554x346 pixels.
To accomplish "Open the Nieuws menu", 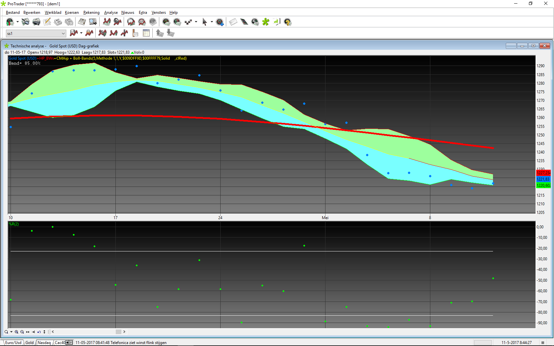I will 128,13.
